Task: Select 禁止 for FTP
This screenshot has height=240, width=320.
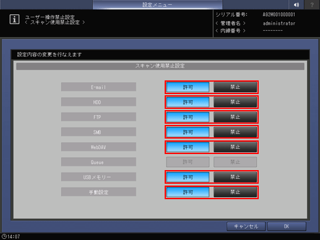Action: [235, 117]
